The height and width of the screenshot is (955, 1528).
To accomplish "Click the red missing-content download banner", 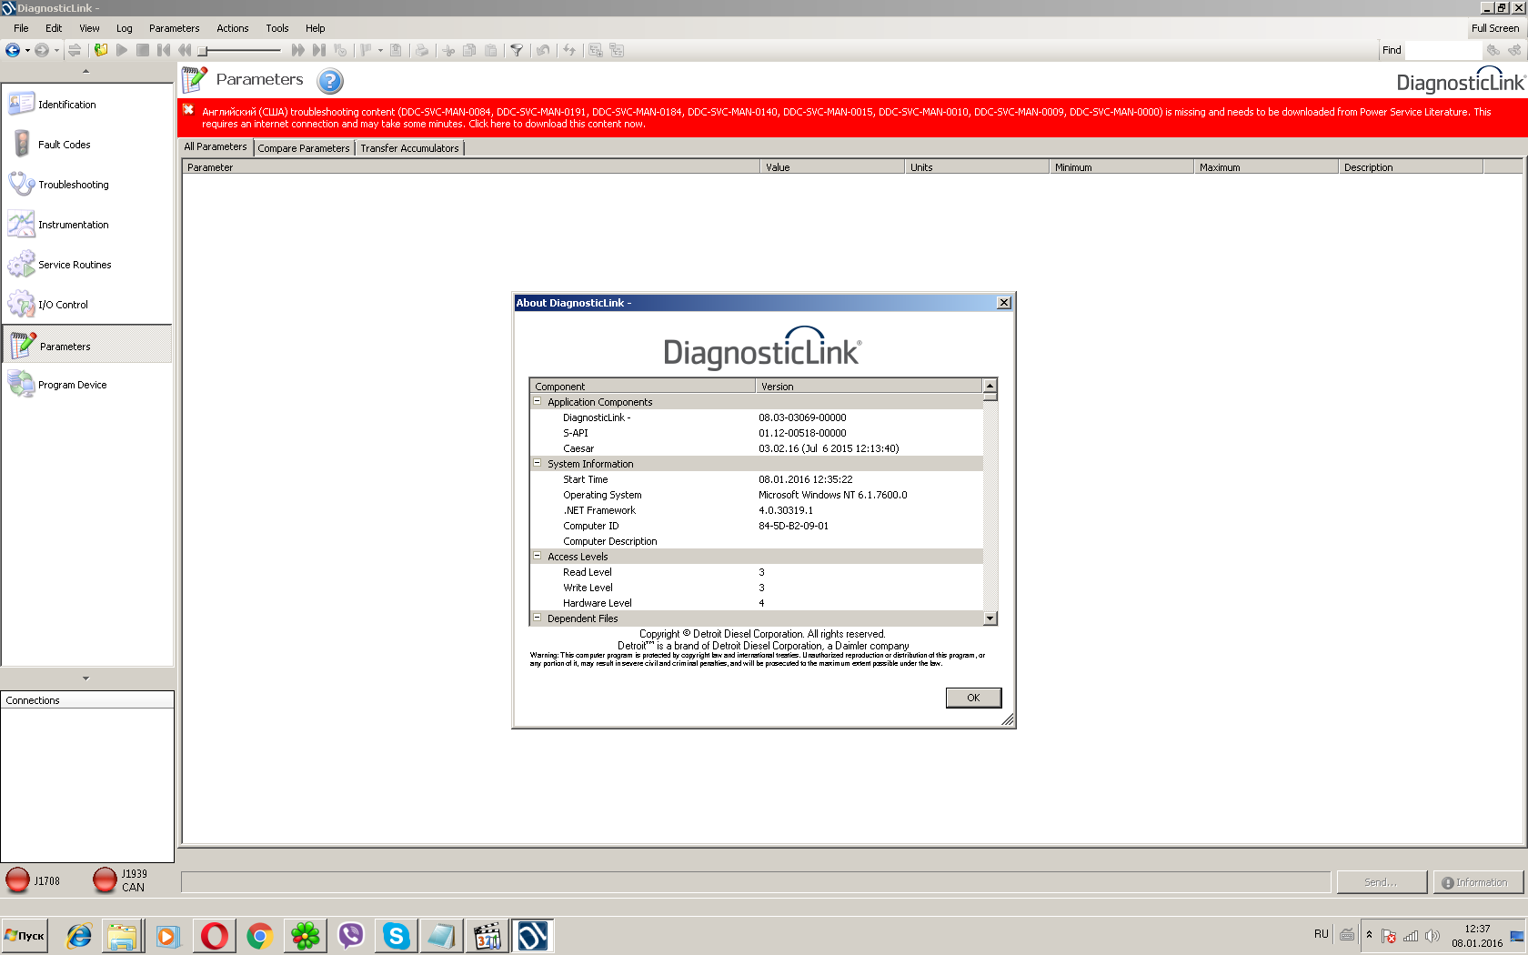I will [x=852, y=118].
